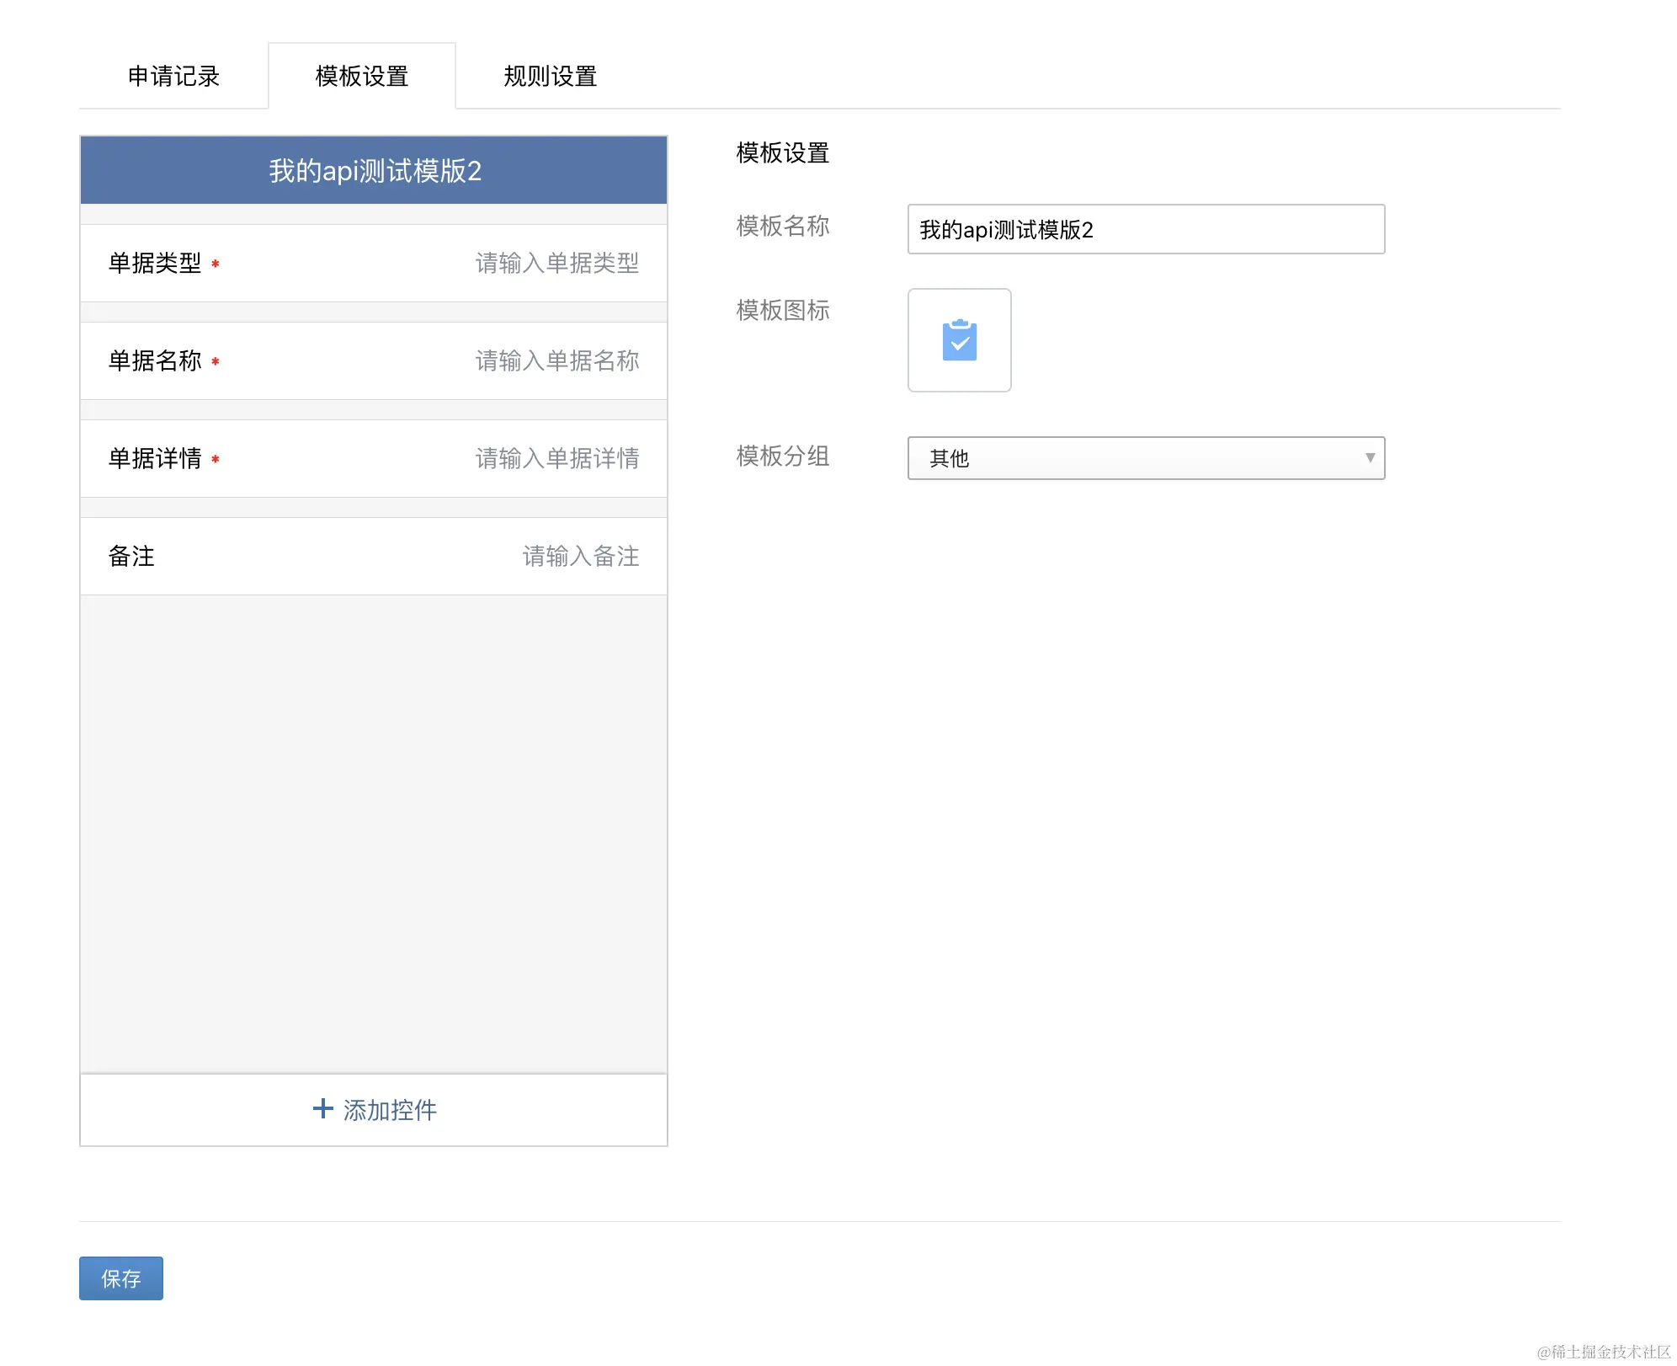Open the 规则设置 tab

pos(550,76)
